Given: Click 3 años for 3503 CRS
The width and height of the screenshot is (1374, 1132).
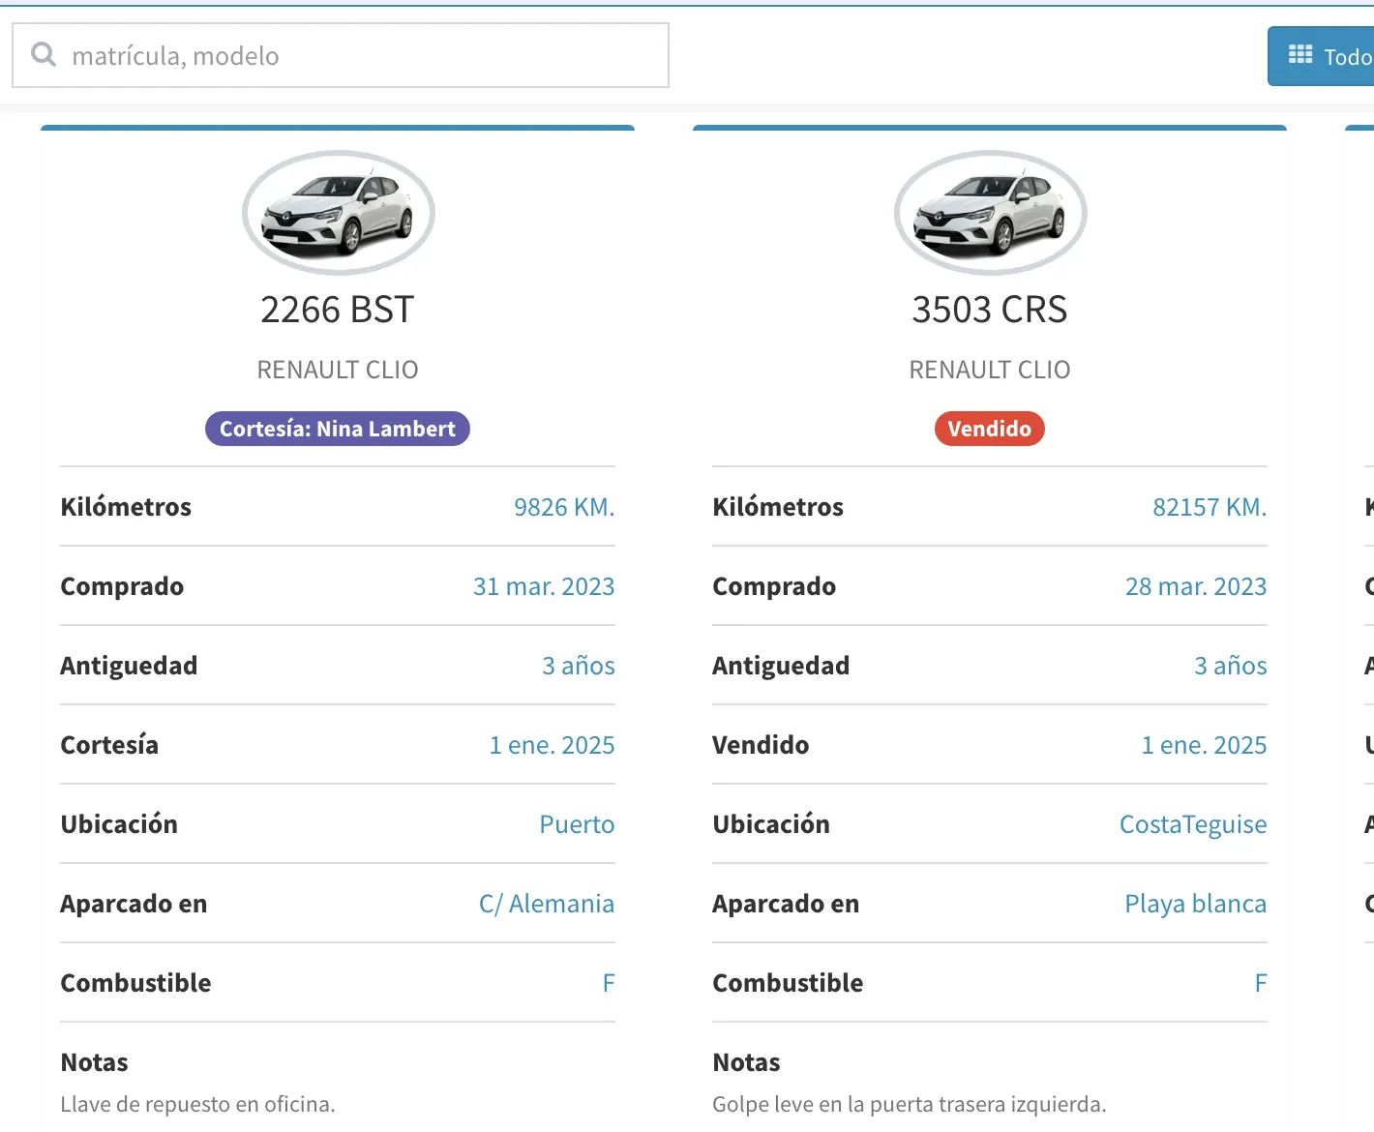Looking at the screenshot, I should [1231, 666].
